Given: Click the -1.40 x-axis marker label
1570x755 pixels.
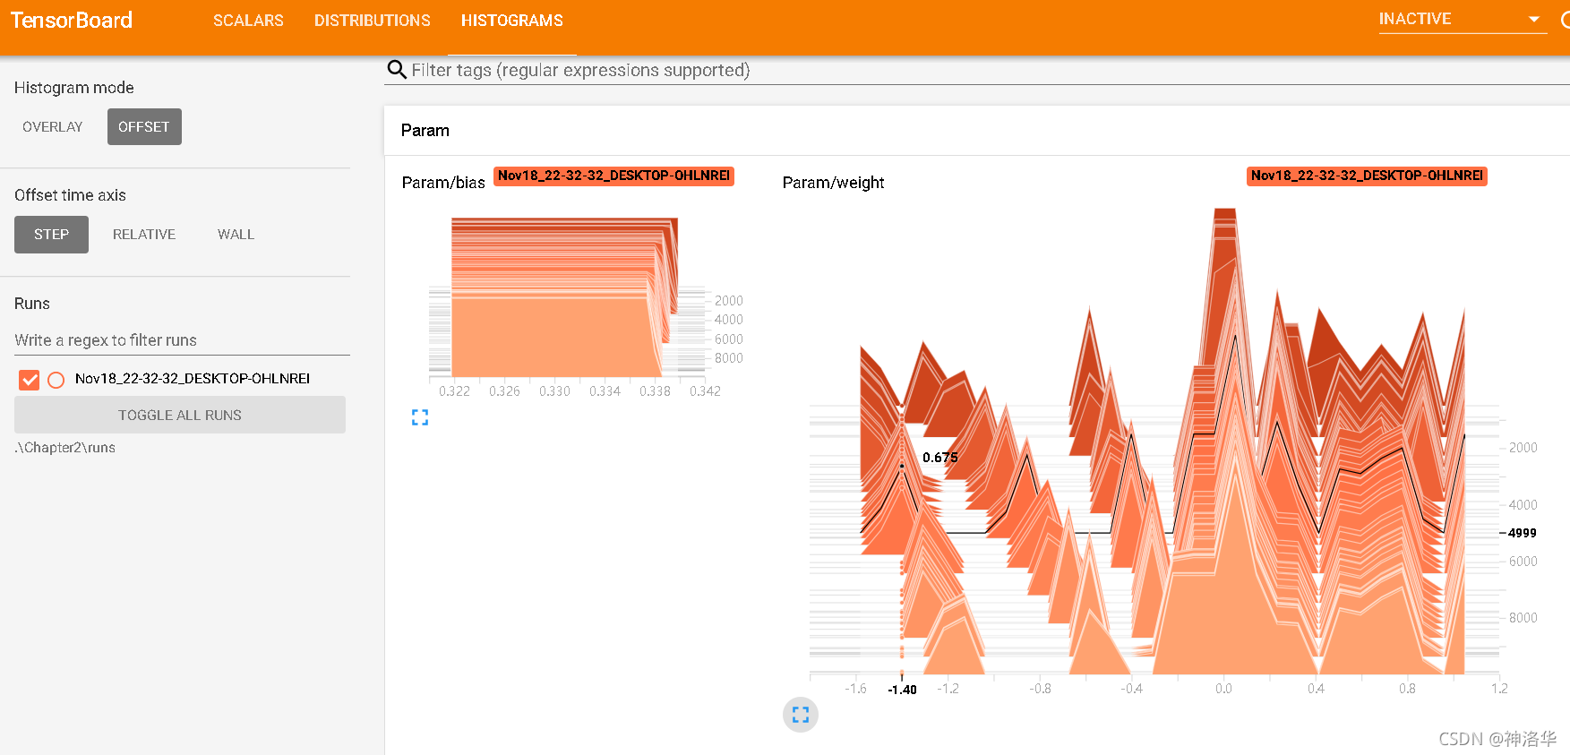Looking at the screenshot, I should [902, 690].
